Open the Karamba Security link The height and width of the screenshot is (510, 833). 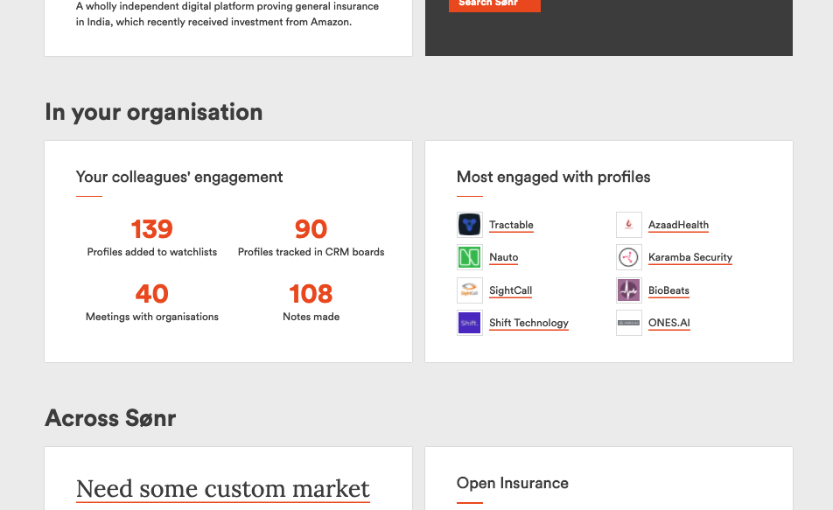coord(690,258)
